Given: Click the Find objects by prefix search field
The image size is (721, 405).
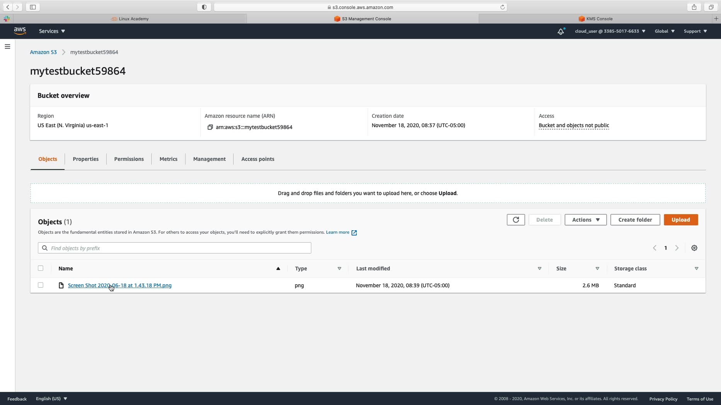Looking at the screenshot, I should pyautogui.click(x=175, y=248).
